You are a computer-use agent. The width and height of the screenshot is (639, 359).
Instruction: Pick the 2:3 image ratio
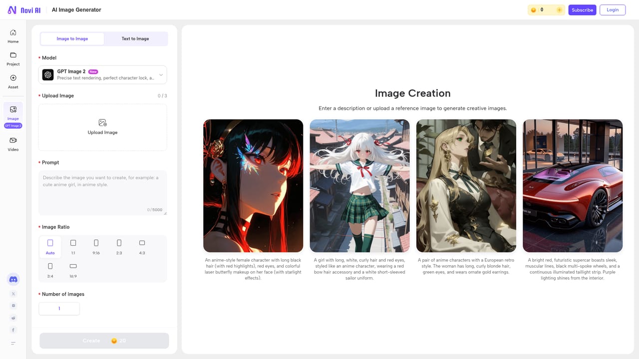coord(119,247)
